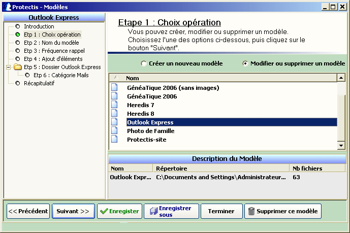
Task: Select Créer un nouveau modèle radio button
Action: tap(144, 63)
